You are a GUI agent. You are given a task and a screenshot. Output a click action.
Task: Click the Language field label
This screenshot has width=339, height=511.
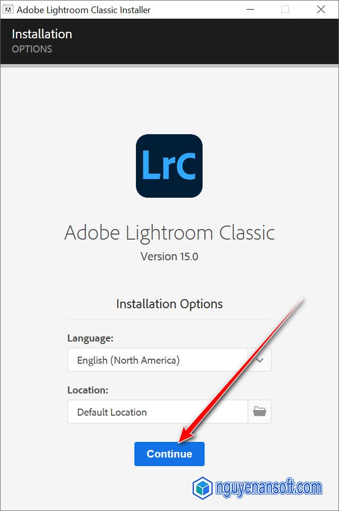(90, 338)
